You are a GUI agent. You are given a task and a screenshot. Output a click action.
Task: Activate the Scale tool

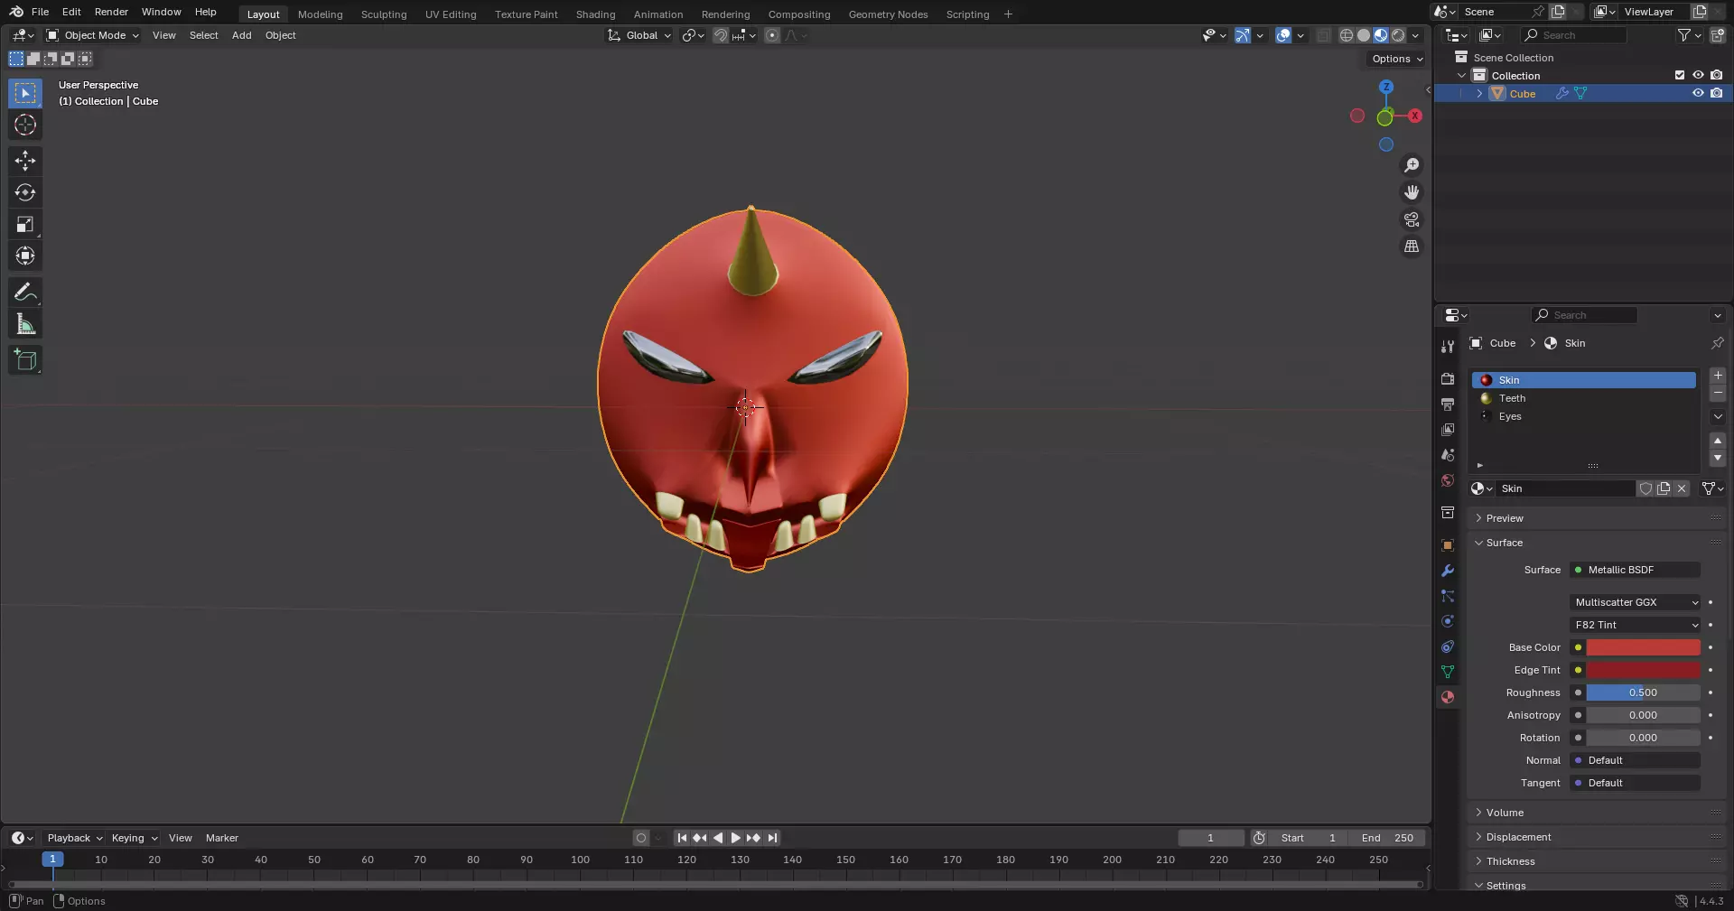pos(25,224)
